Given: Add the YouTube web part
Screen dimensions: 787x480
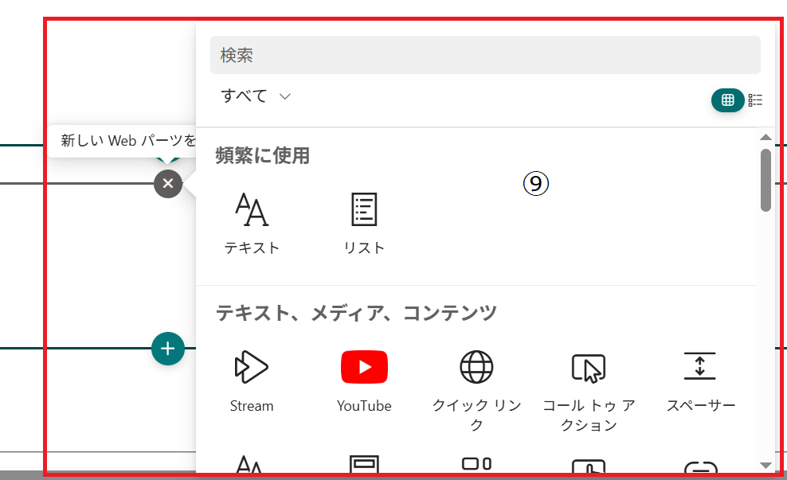Looking at the screenshot, I should coord(364,381).
